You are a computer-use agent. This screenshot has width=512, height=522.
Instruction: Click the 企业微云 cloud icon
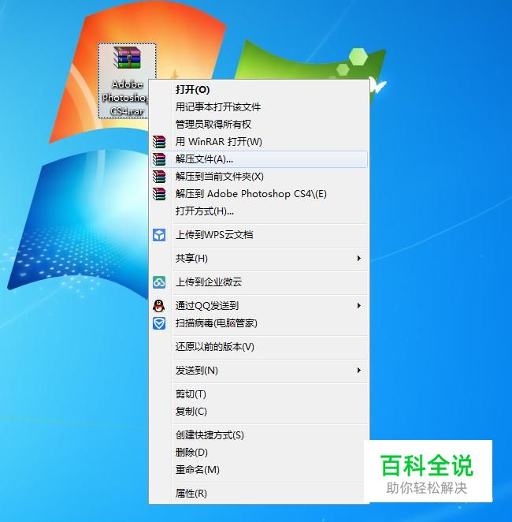pyautogui.click(x=159, y=282)
